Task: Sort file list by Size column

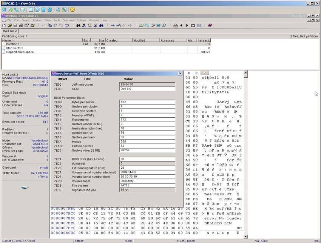Action: [x=101, y=40]
